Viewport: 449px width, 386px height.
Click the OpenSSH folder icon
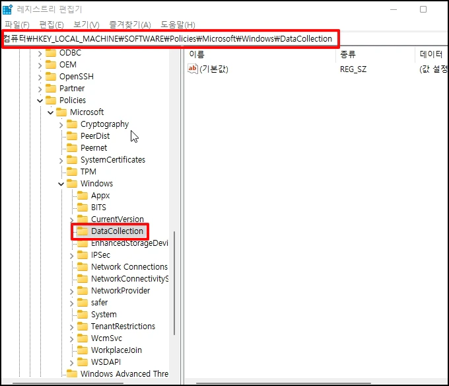(51, 77)
